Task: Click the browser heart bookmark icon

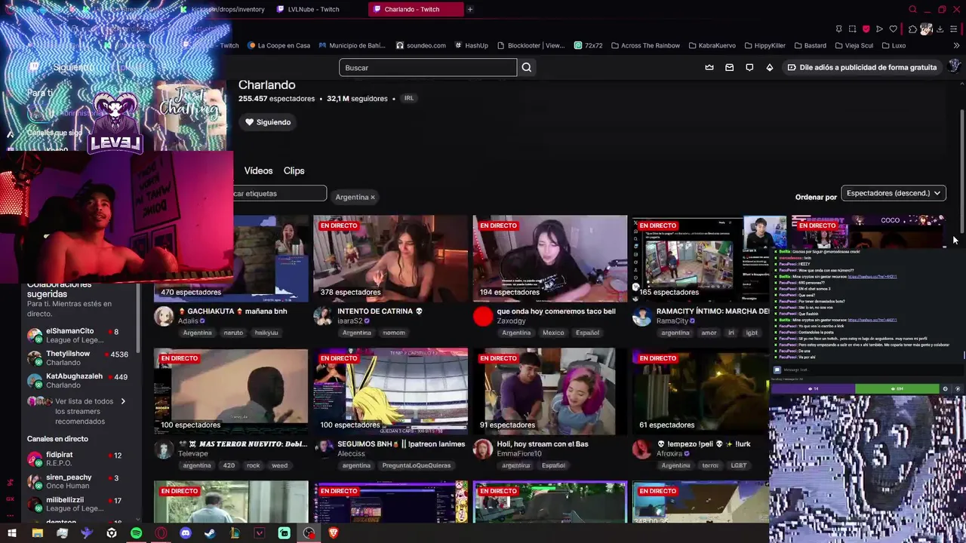Action: coord(893,29)
